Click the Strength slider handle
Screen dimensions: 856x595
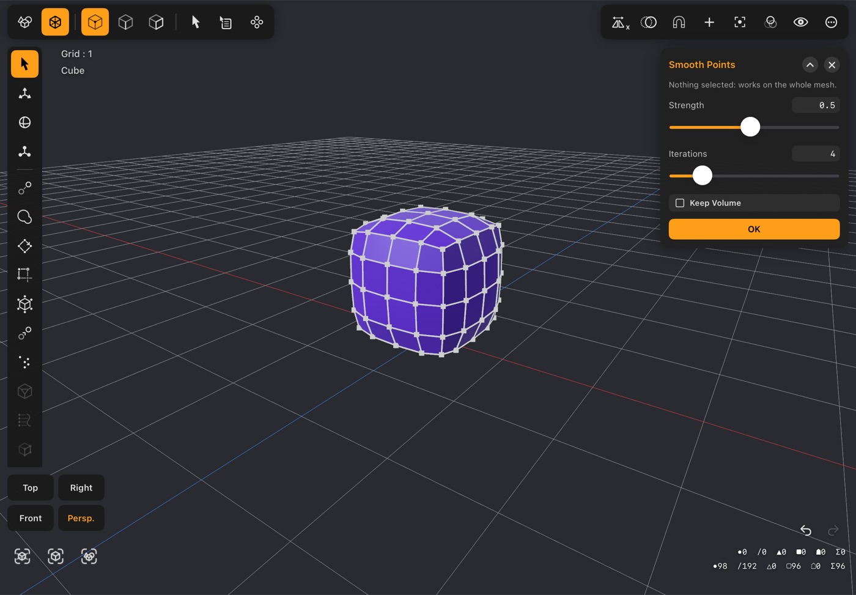pyautogui.click(x=750, y=127)
